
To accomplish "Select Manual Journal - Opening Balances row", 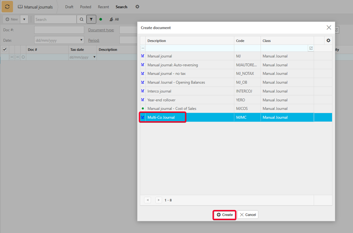I will 236,82.
